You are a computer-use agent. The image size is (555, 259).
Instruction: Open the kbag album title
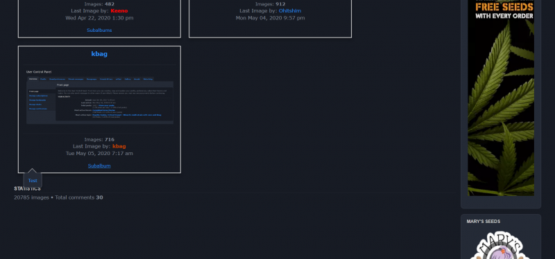click(99, 54)
